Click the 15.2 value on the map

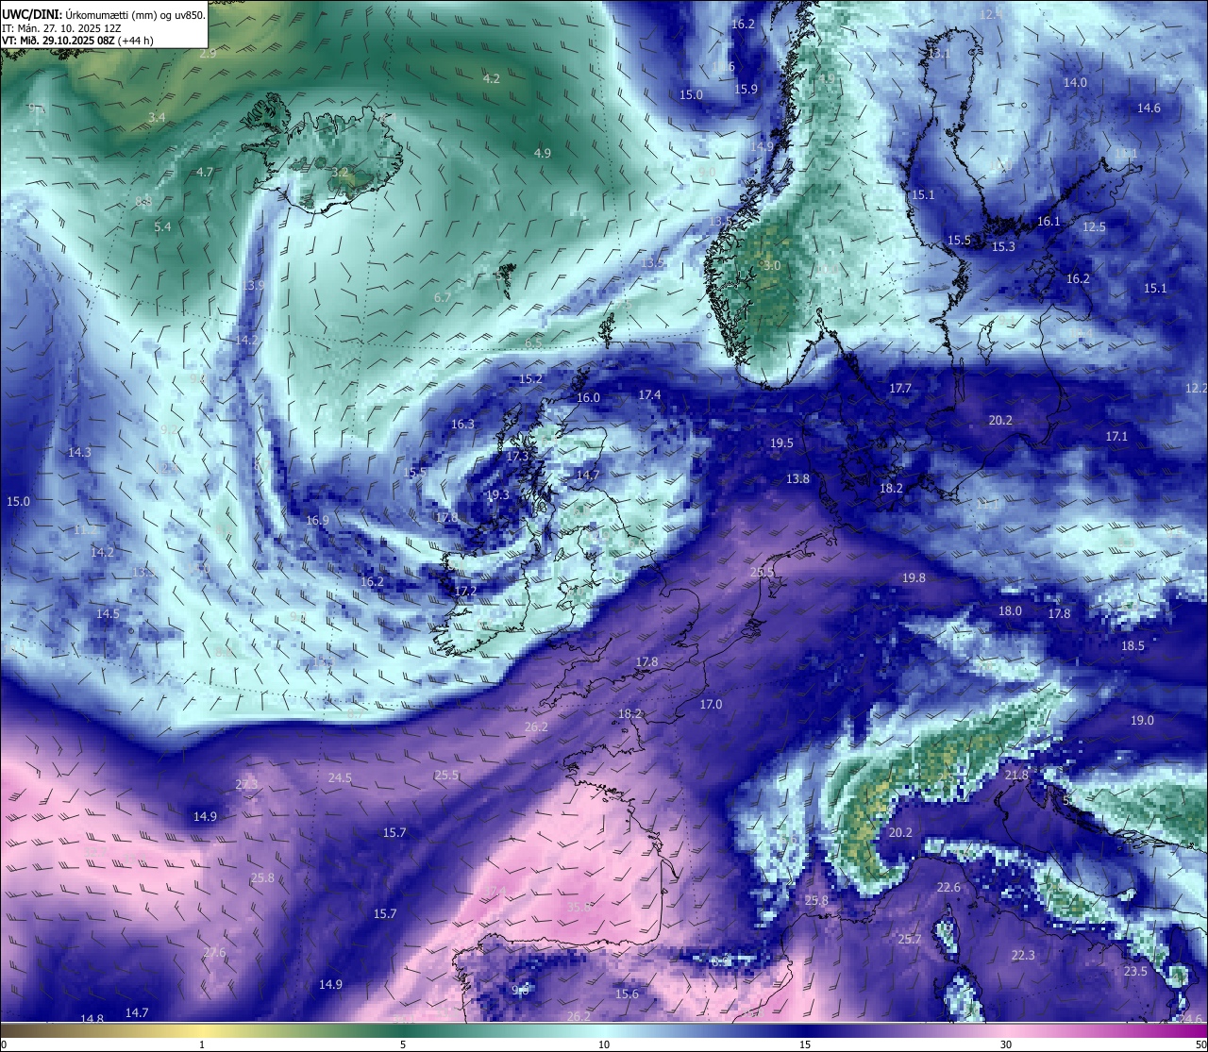(x=531, y=379)
